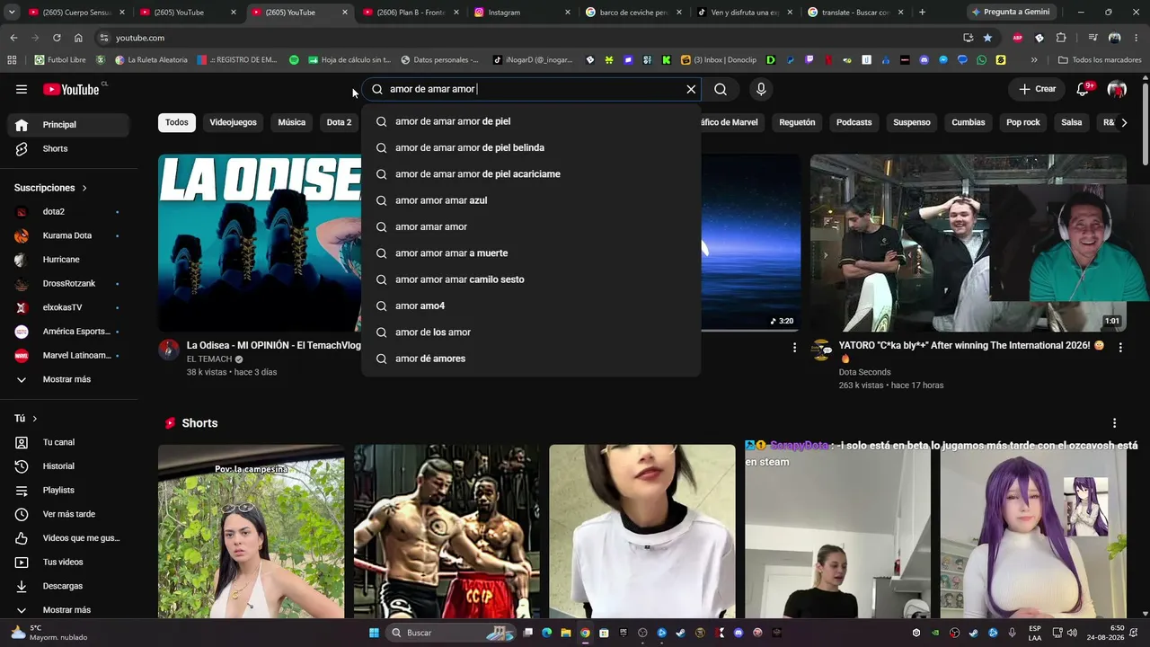Open the Futbol Libre bookmark
This screenshot has width=1150, height=647.
59,60
